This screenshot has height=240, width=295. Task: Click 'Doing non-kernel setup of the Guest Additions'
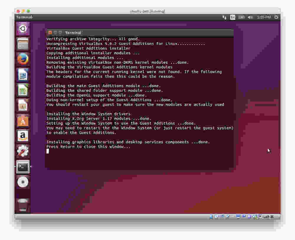pyautogui.click(x=109, y=100)
